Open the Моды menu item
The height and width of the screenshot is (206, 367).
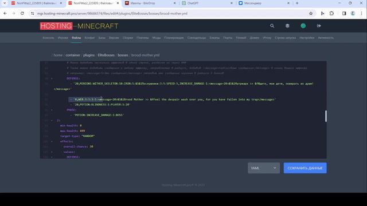coord(157,38)
